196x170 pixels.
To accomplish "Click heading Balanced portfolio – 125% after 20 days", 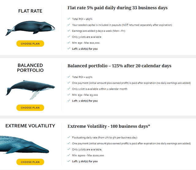I will 119,66.
